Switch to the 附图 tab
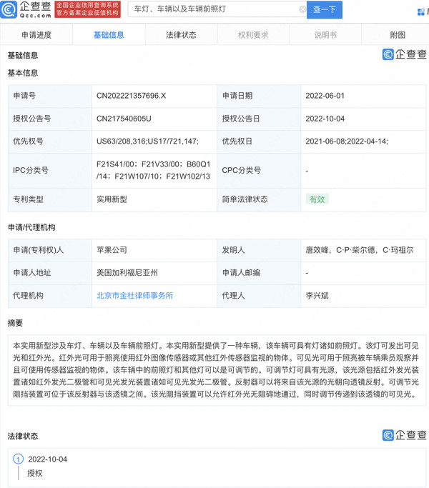The height and width of the screenshot is (488, 429). [x=398, y=35]
